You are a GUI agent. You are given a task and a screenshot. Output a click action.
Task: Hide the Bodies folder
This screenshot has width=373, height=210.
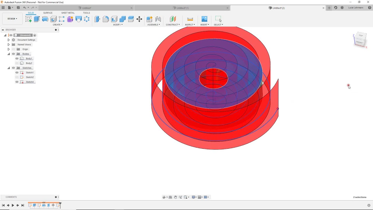coord(13,54)
